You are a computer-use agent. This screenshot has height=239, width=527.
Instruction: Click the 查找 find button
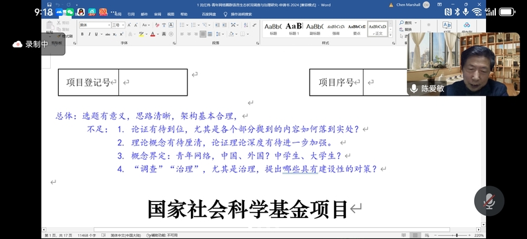point(407,23)
